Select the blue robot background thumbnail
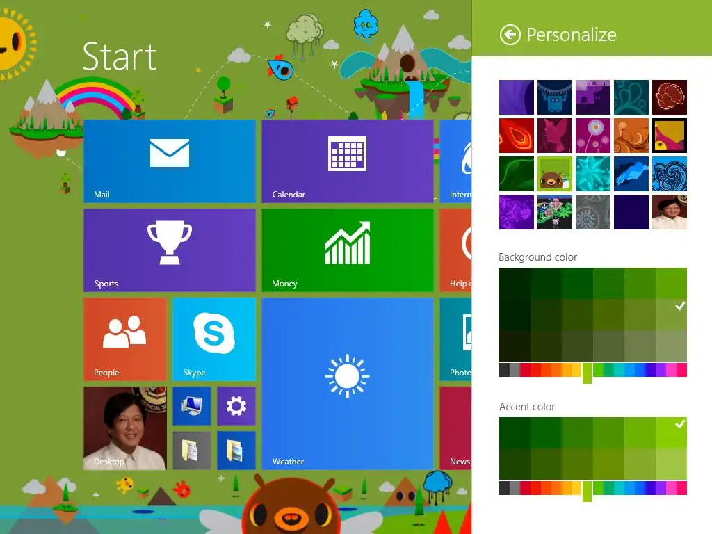Image resolution: width=712 pixels, height=534 pixels. (x=554, y=97)
